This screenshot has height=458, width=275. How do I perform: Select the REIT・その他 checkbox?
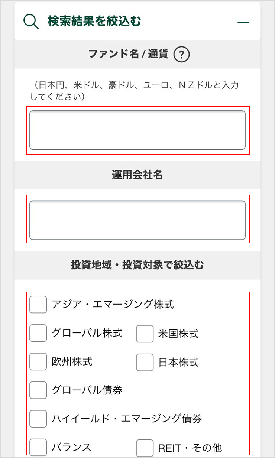pyautogui.click(x=145, y=448)
